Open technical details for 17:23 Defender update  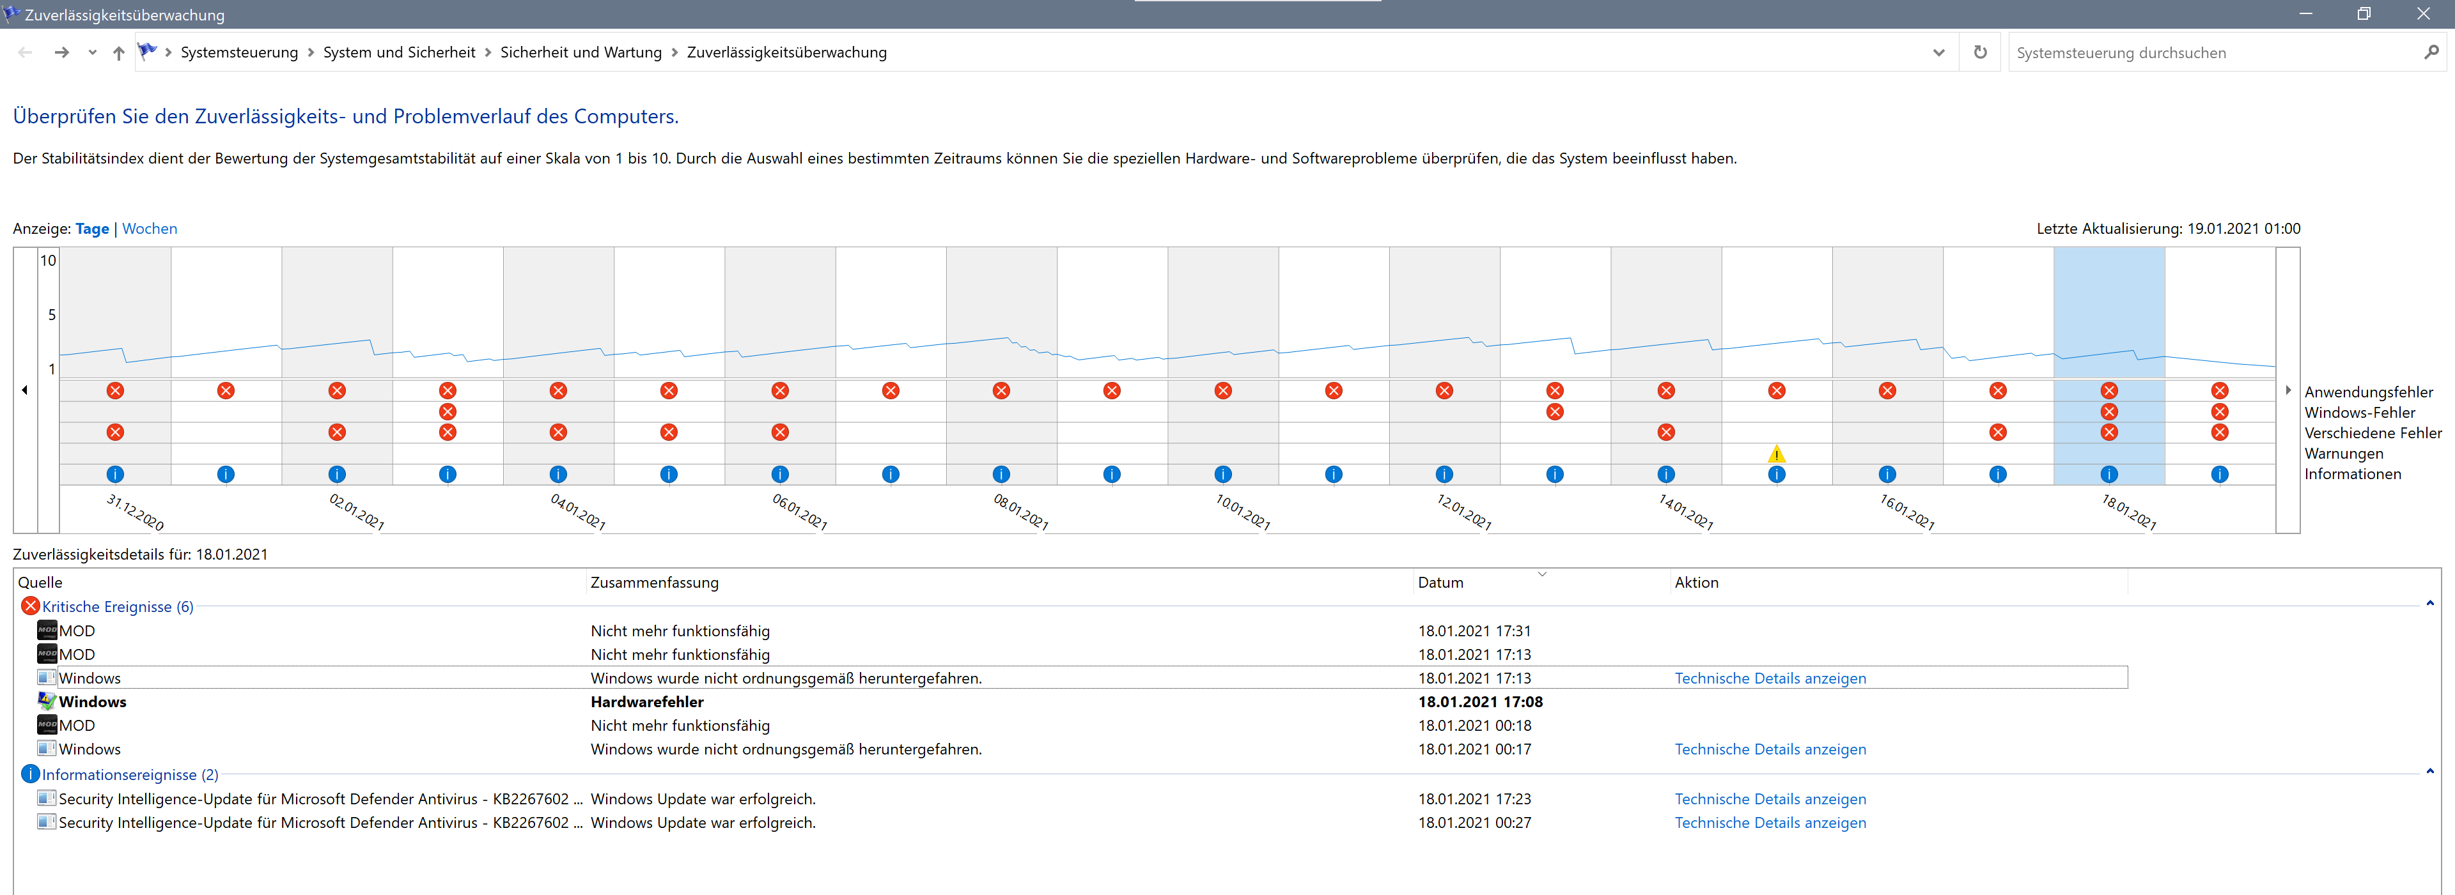1770,799
